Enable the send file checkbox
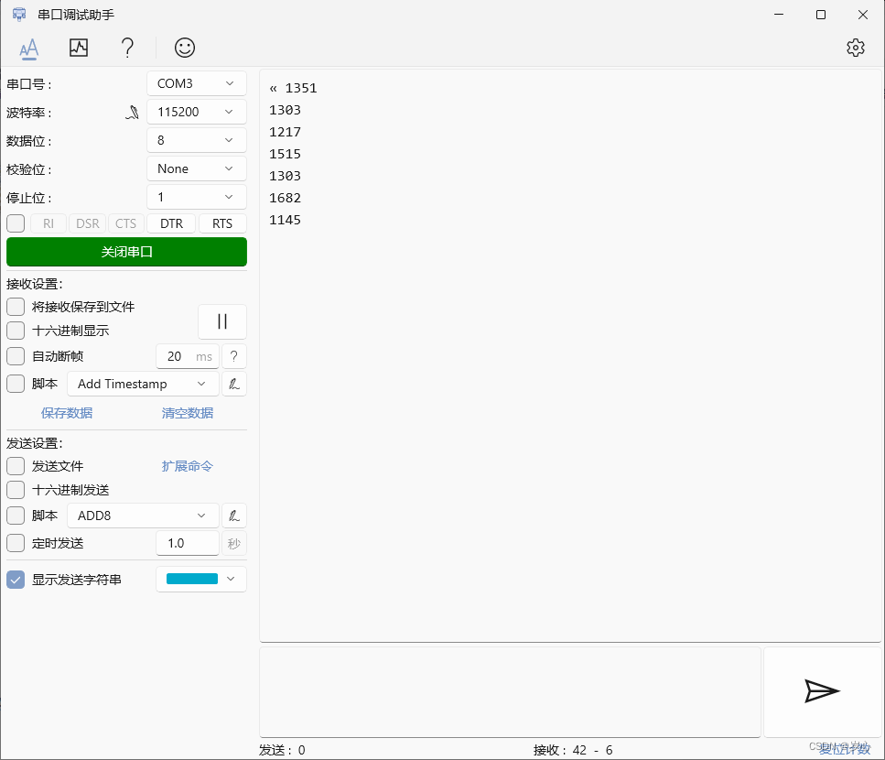 coord(16,466)
